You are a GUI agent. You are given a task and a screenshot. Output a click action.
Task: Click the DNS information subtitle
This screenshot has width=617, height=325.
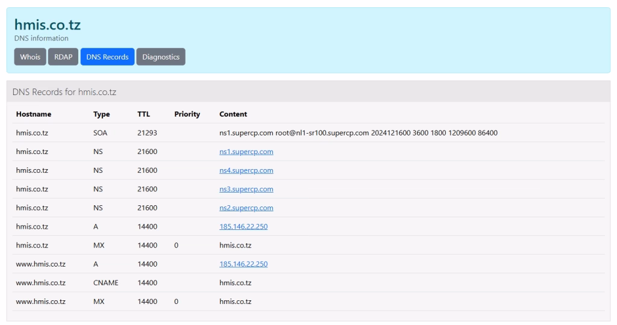(x=42, y=38)
